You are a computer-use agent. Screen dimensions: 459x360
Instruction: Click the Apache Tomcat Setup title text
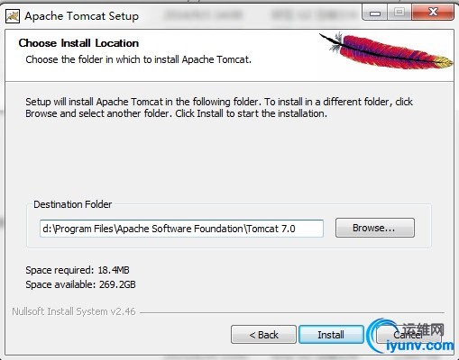(x=82, y=16)
